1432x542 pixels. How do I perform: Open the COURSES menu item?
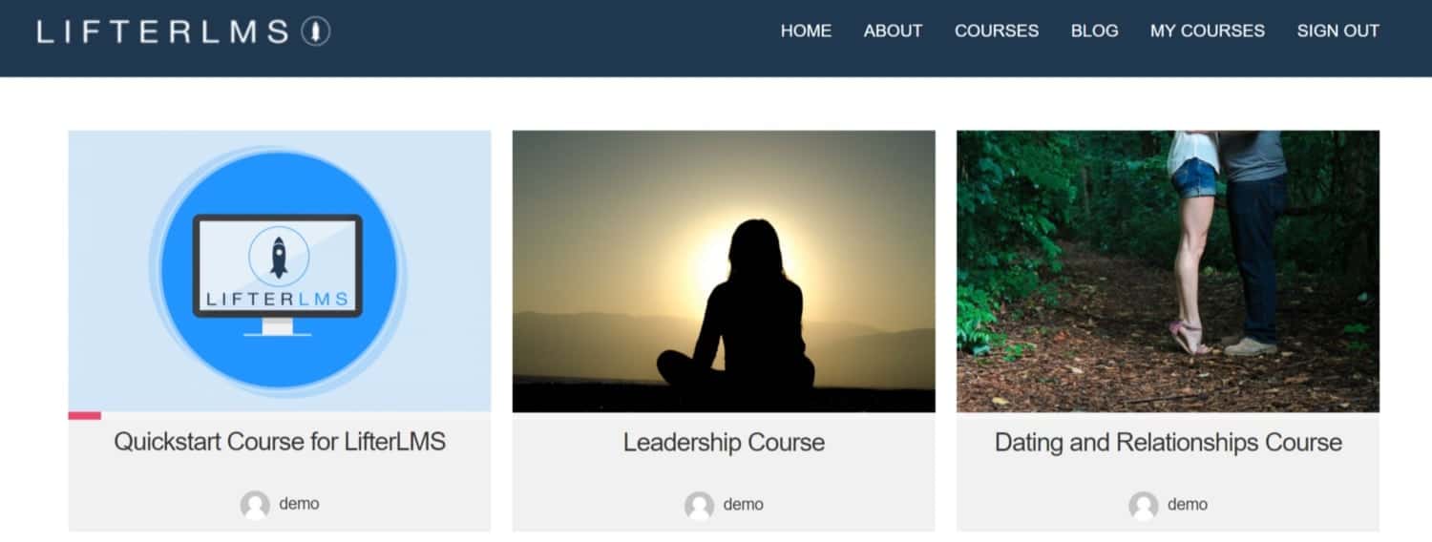(997, 31)
